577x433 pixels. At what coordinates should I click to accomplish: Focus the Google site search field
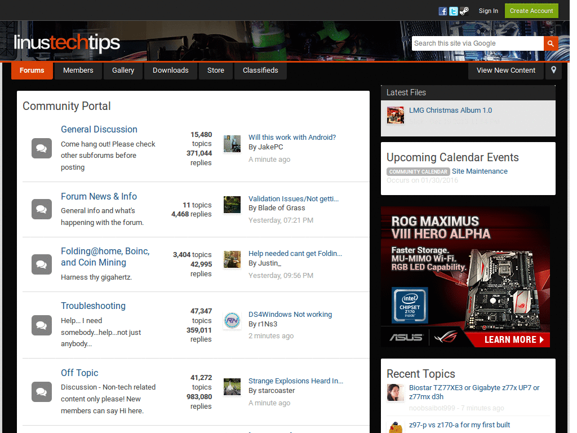(478, 43)
